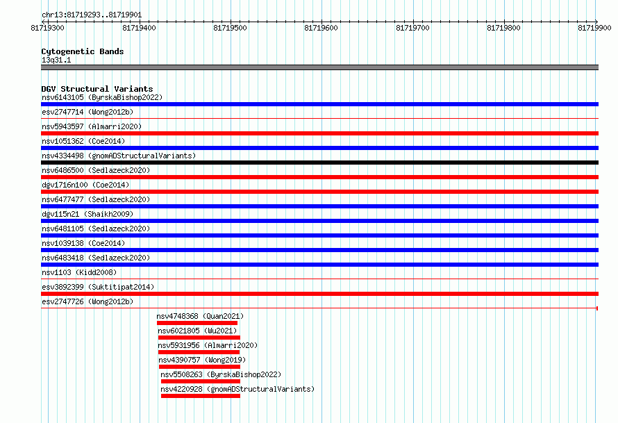The image size is (618, 423).
Task: Select the short red bar under nsv4220928
Action: pyautogui.click(x=201, y=396)
